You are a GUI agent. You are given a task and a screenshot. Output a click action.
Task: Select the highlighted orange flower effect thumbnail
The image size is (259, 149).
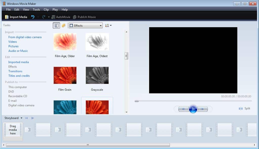click(x=97, y=107)
